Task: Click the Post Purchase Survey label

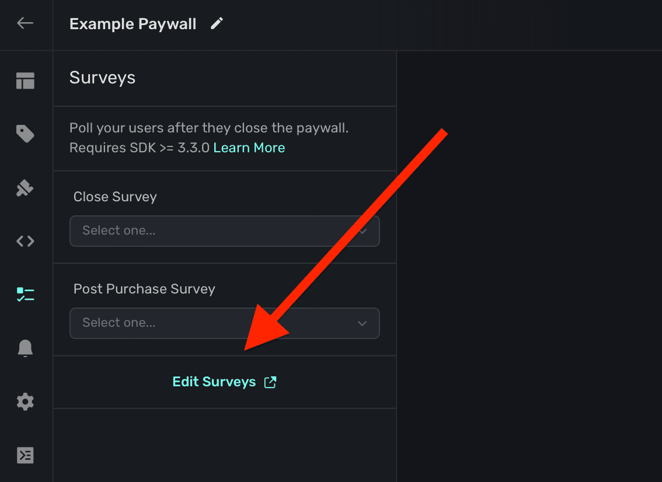Action: pyautogui.click(x=144, y=289)
